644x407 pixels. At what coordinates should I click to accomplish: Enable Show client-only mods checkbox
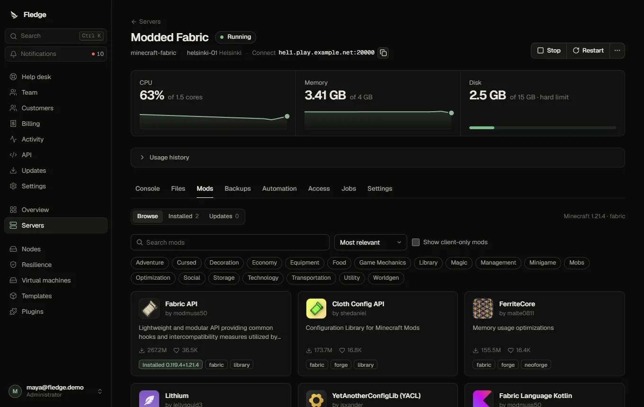click(416, 242)
